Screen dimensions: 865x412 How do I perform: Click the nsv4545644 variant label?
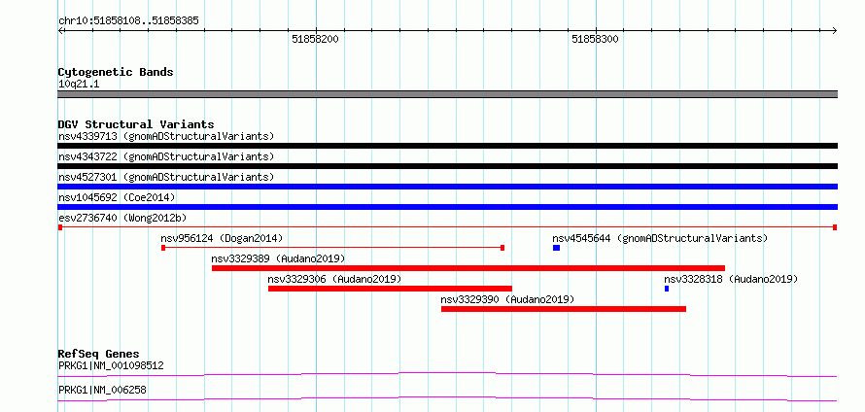pos(660,238)
